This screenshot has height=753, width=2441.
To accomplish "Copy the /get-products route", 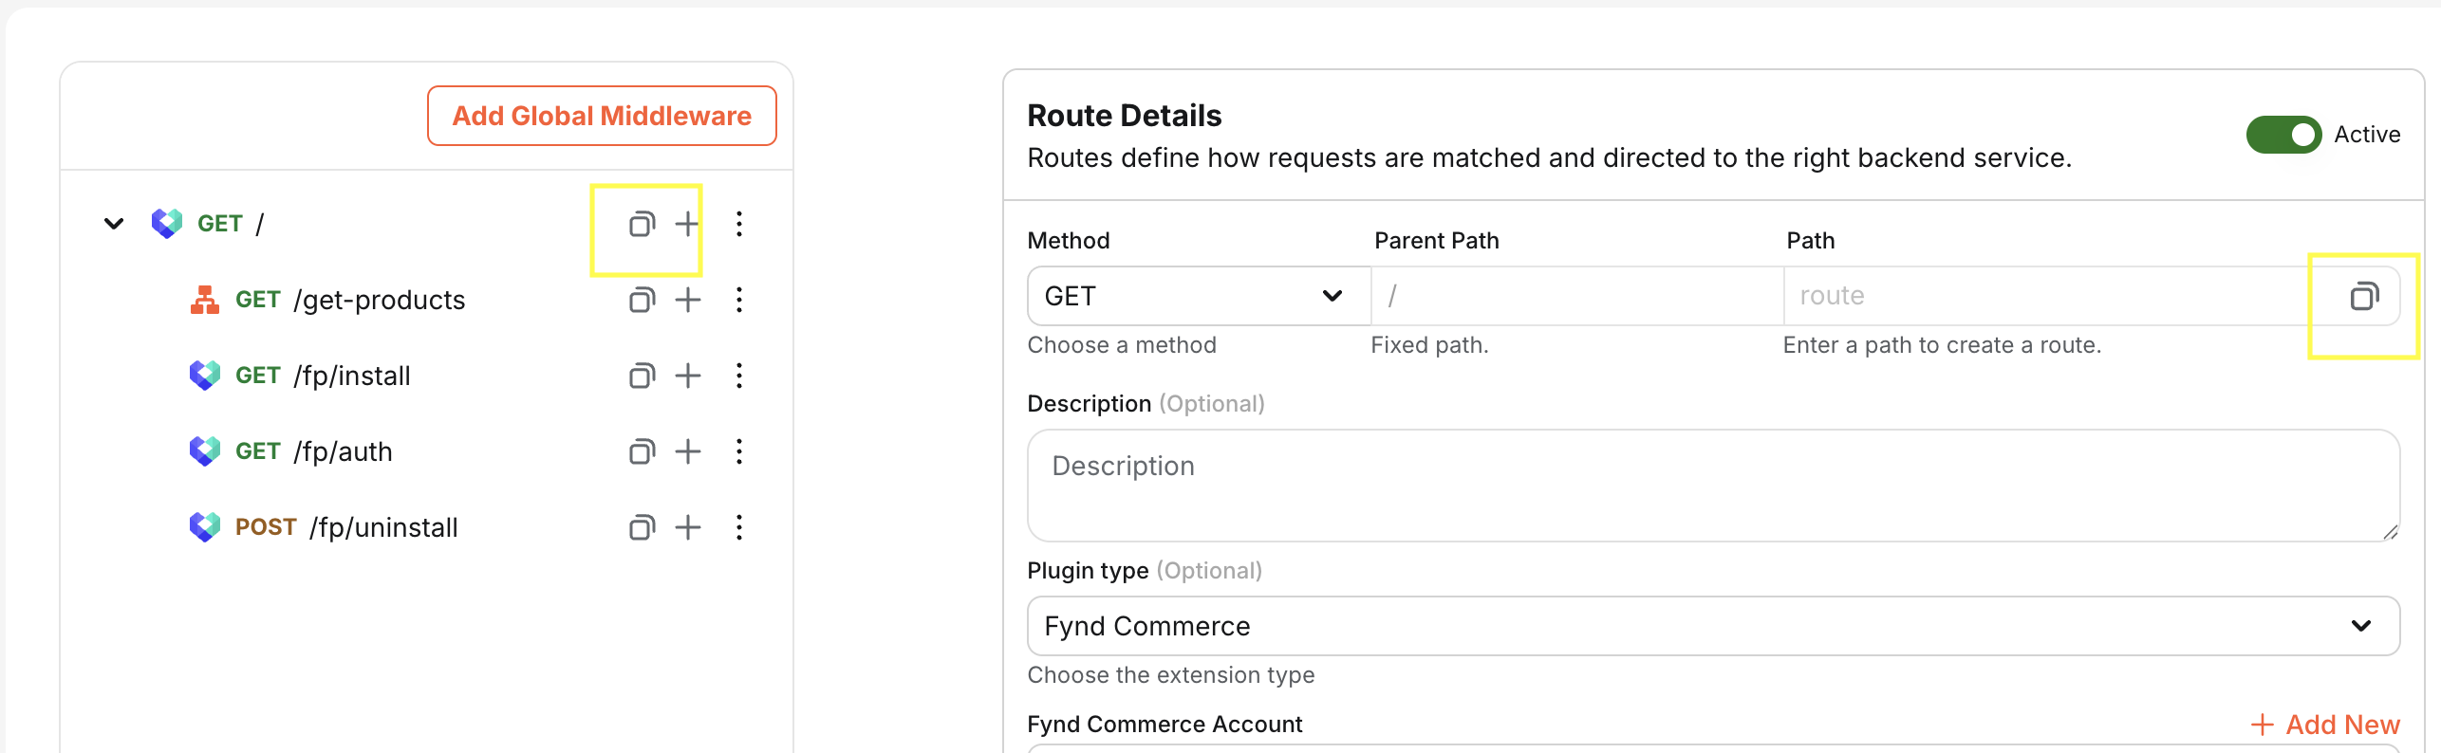I will (643, 300).
